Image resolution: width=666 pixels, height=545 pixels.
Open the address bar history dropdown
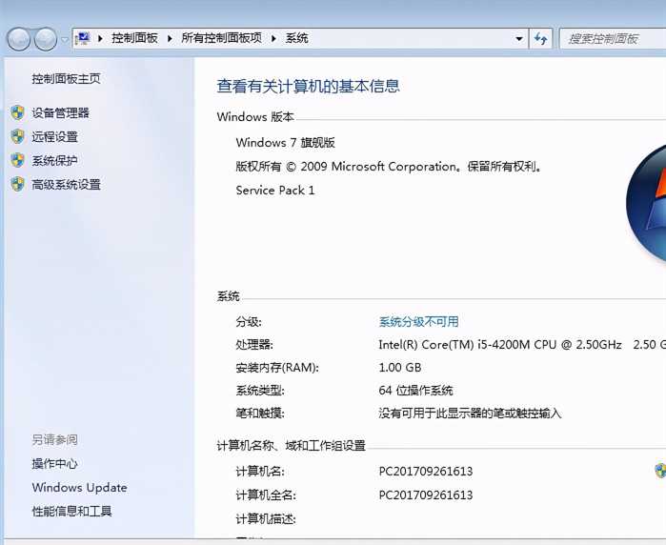click(x=519, y=39)
